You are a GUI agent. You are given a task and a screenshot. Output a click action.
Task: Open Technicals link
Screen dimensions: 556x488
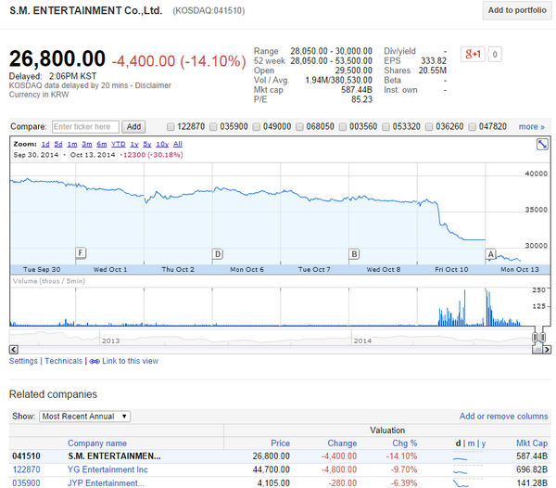tap(63, 361)
